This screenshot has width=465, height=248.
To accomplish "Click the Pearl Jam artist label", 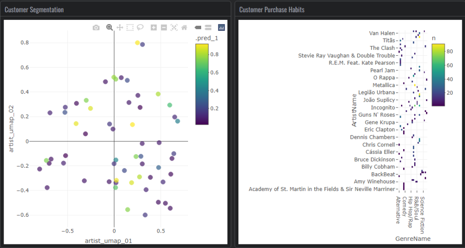I will click(382, 70).
